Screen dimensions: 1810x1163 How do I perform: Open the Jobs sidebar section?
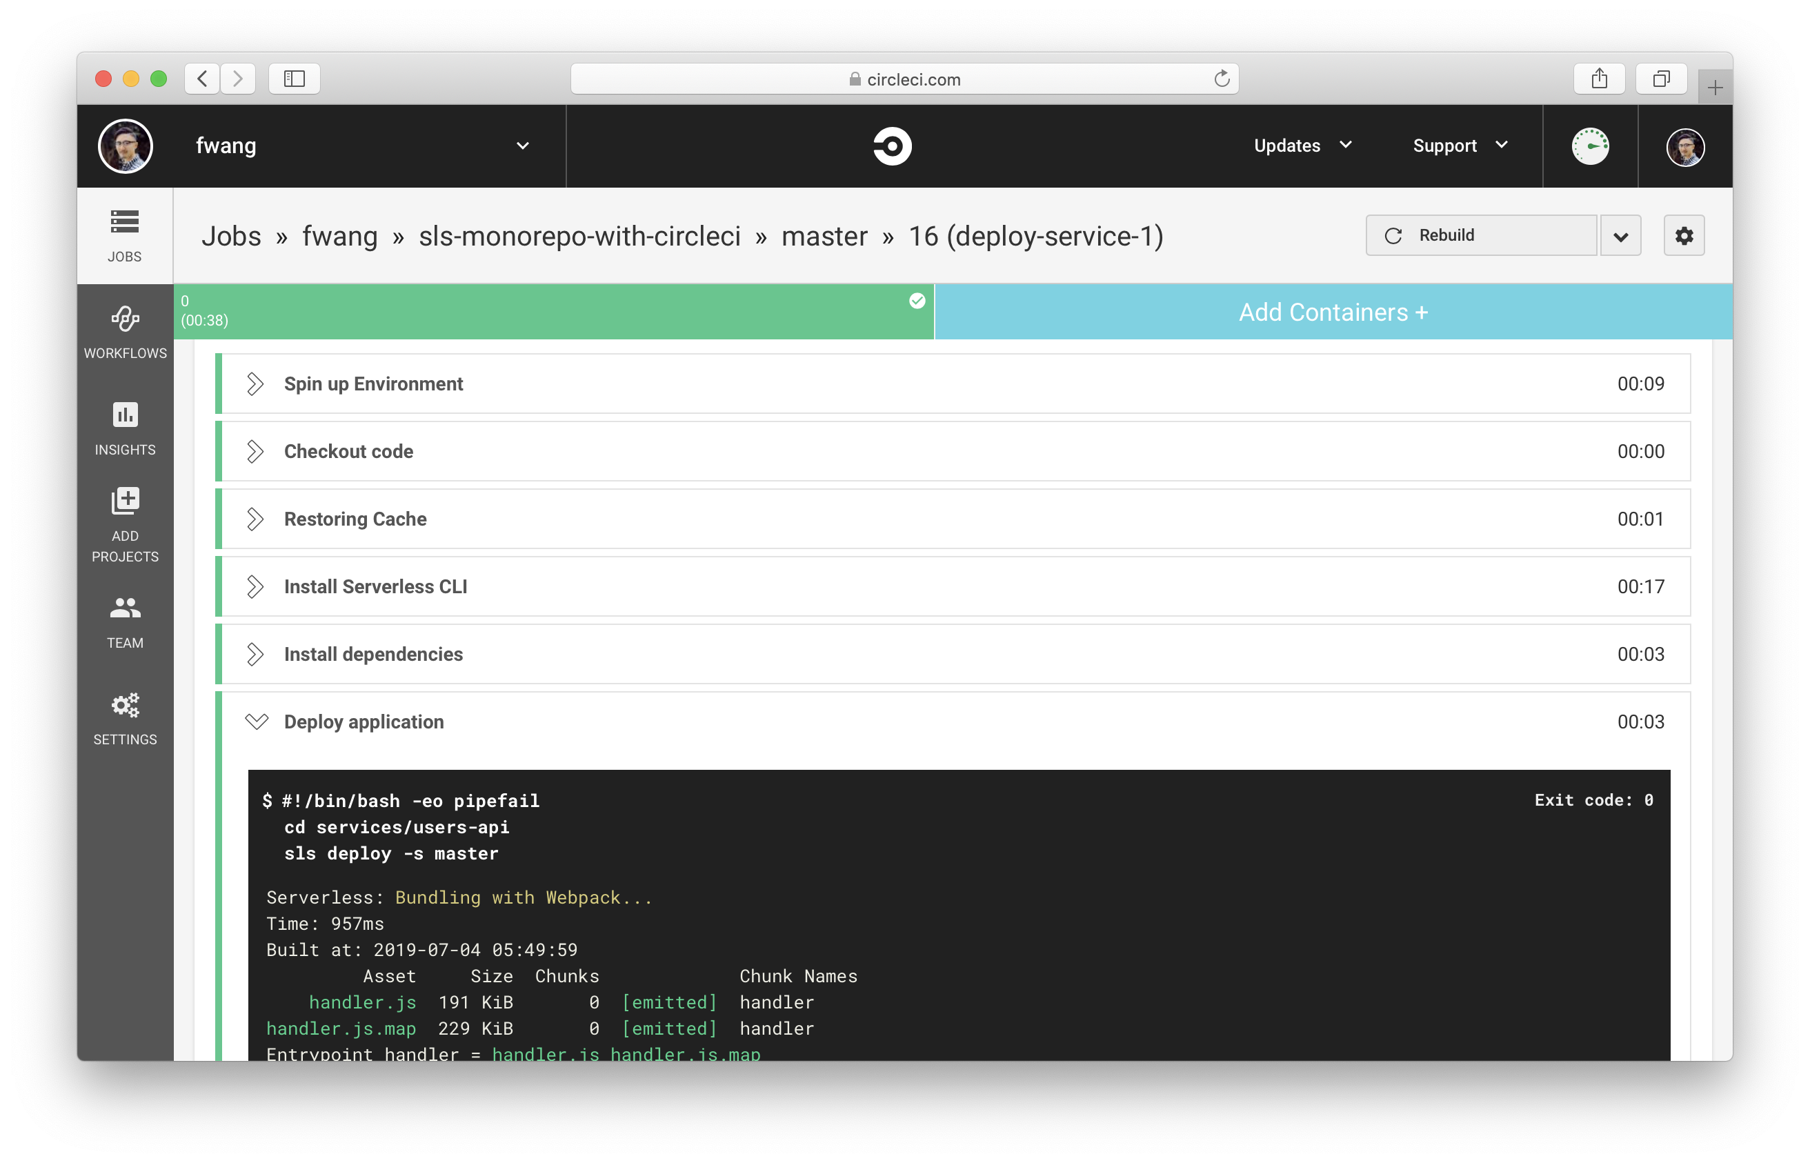pyautogui.click(x=125, y=236)
